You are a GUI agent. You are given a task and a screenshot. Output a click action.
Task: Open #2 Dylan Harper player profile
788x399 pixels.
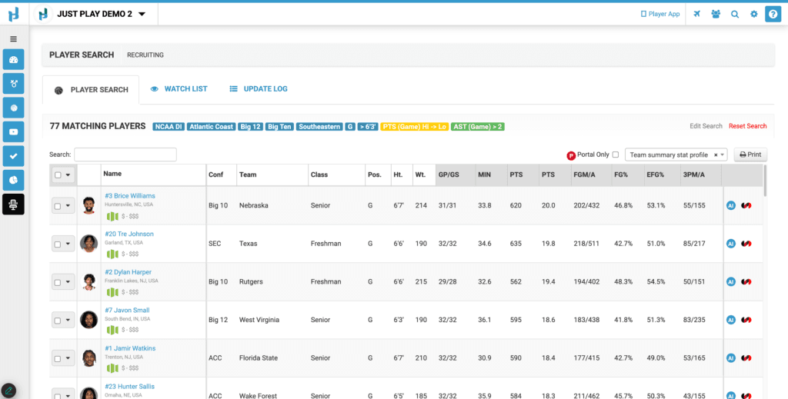point(129,272)
